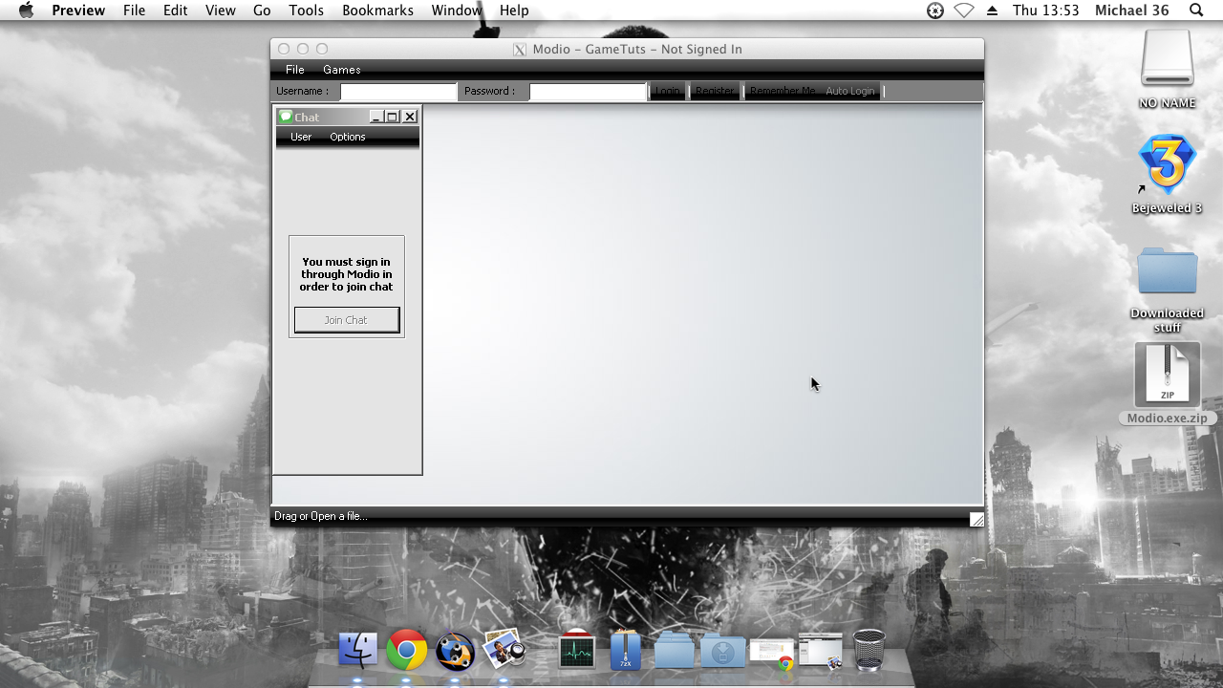
Task: Open the plain folder stack in Dock
Action: (x=675, y=651)
